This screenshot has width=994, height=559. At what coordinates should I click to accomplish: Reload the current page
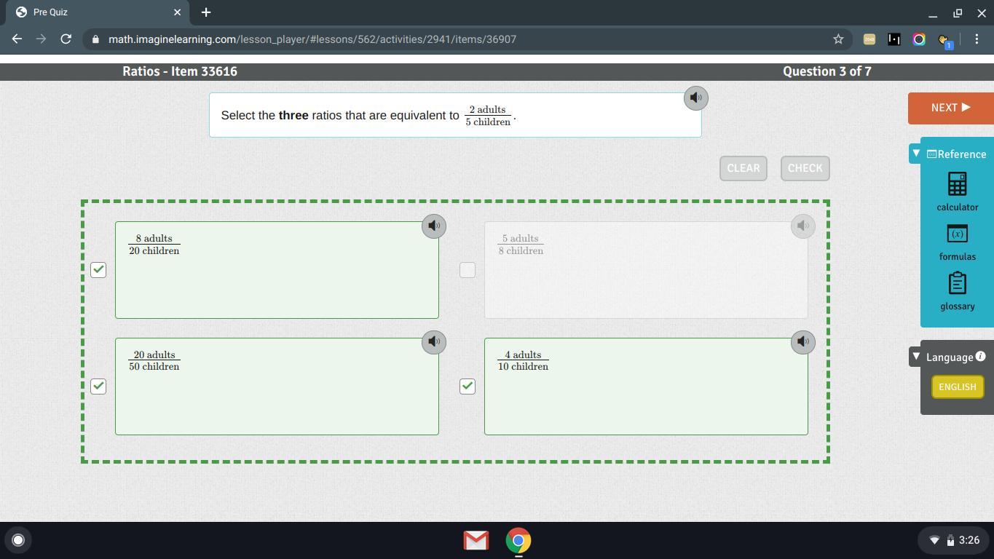tap(66, 39)
